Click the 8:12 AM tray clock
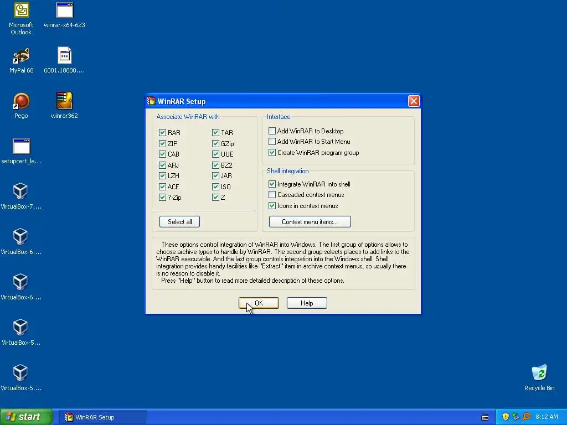The image size is (567, 425). [x=547, y=417]
